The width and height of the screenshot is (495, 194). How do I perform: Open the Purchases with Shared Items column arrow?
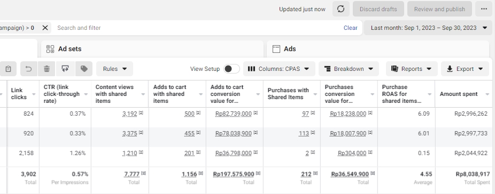coord(315,94)
